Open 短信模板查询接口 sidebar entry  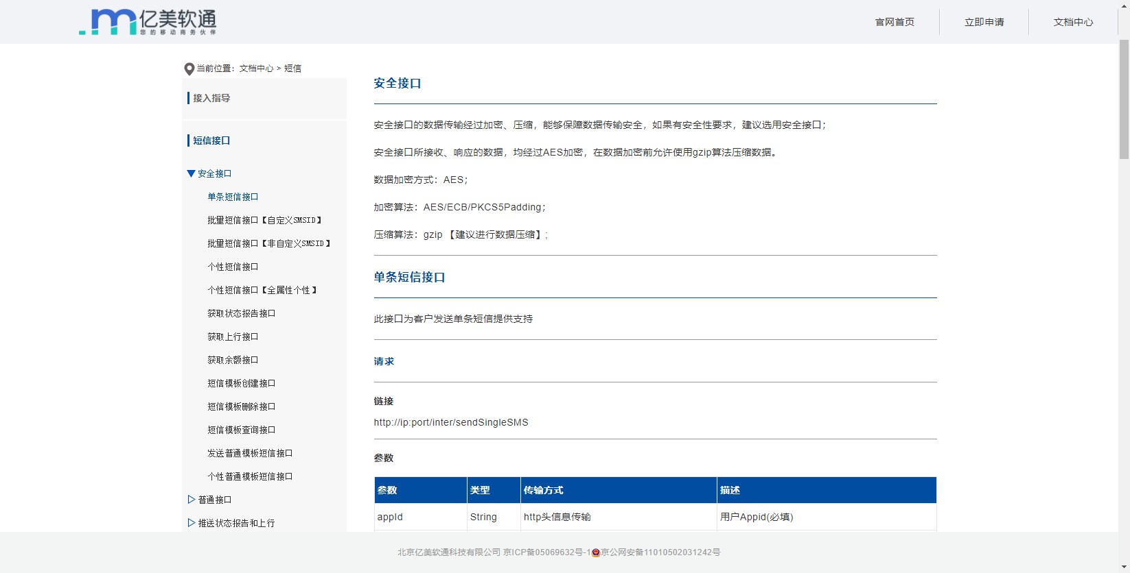point(242,430)
